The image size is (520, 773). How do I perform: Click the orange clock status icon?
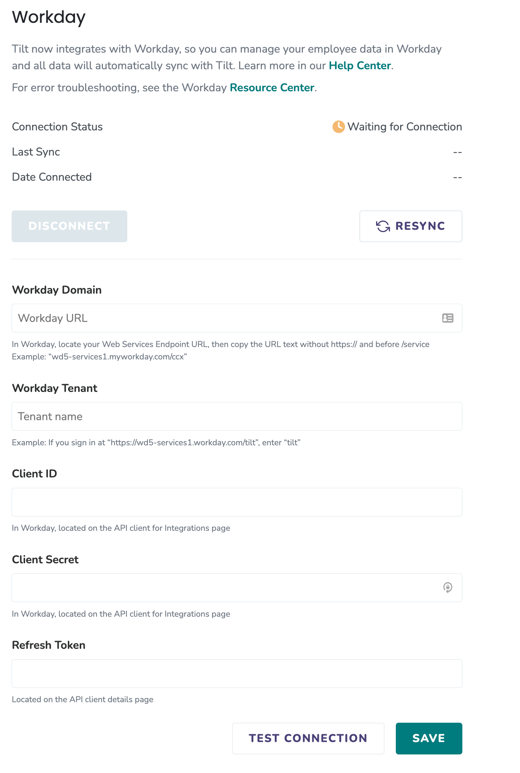[x=339, y=127]
